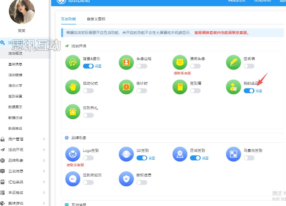The image size is (286, 206).
Task: Click the 背景&音乐 headphone icon
Action: 73,62
